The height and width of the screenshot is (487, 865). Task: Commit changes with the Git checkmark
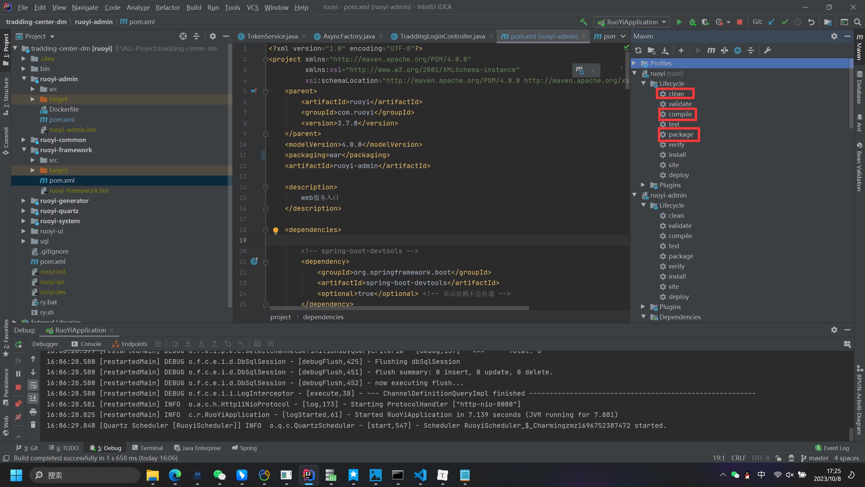(x=785, y=22)
